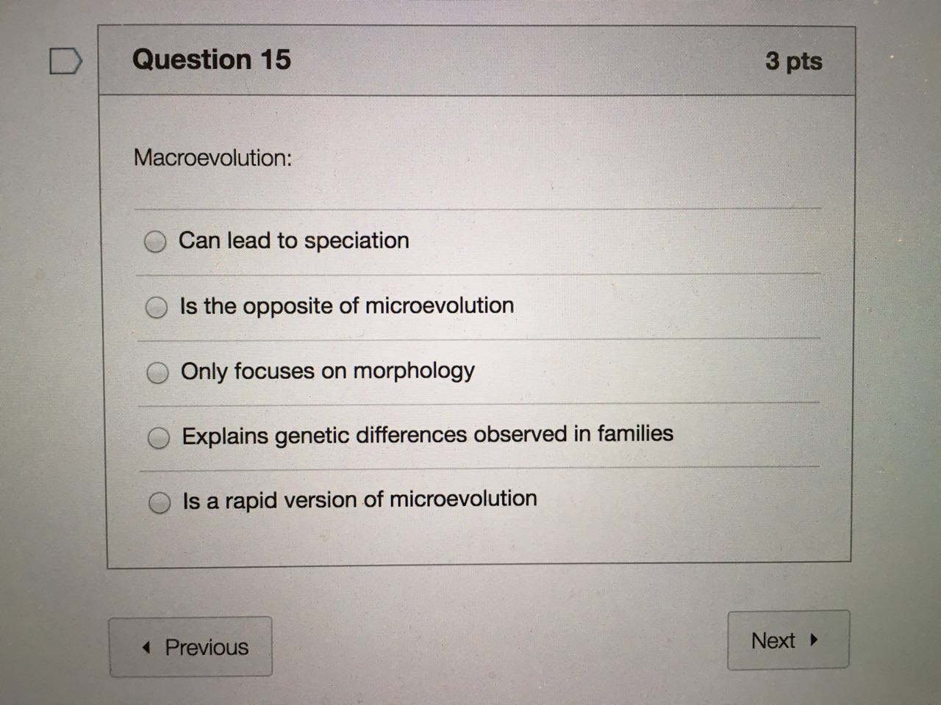Click the "3 pts" points label
The image size is (941, 705).
[794, 62]
